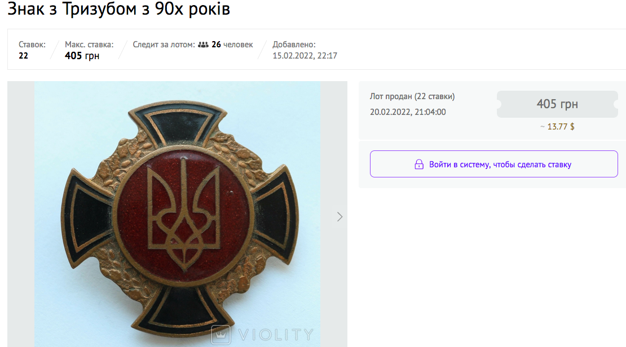Click the 'Ставок: 22' bid count
Screen dimensions: 626x347
pos(32,50)
